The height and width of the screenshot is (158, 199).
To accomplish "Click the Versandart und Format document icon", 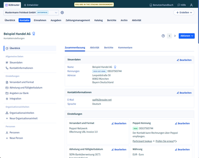I will point(7,82).
